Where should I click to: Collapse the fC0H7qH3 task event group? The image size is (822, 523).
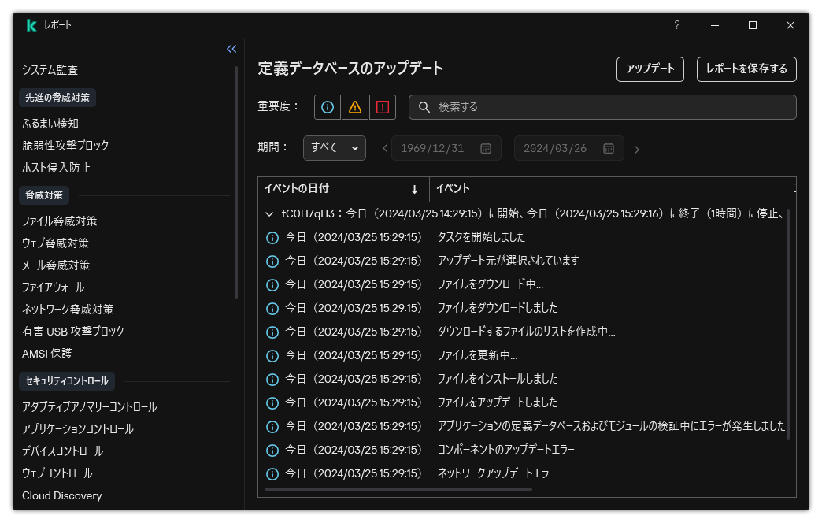click(x=270, y=213)
